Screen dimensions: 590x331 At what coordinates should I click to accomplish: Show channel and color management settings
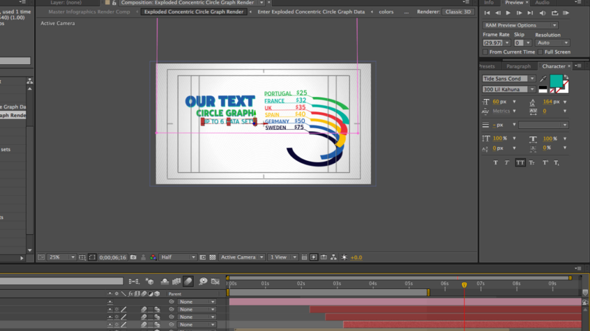(153, 257)
